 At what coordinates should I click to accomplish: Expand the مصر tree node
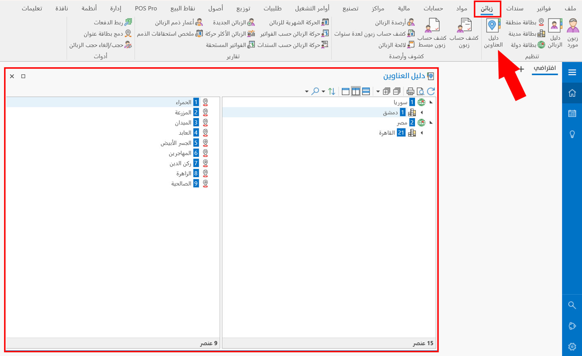click(x=431, y=122)
